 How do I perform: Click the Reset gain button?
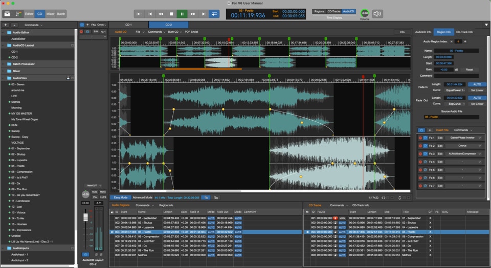(469, 69)
